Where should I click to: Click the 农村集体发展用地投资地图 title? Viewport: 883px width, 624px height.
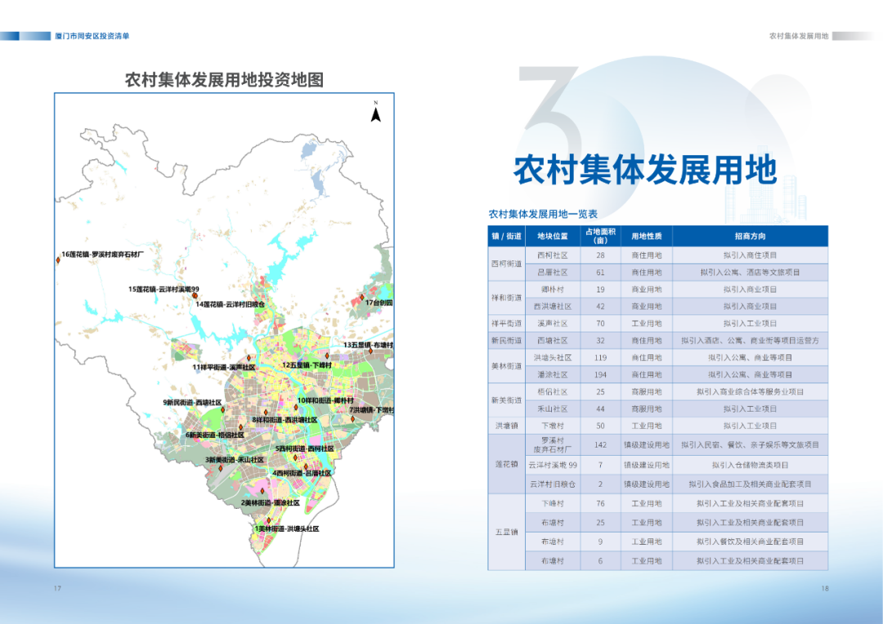tap(224, 80)
